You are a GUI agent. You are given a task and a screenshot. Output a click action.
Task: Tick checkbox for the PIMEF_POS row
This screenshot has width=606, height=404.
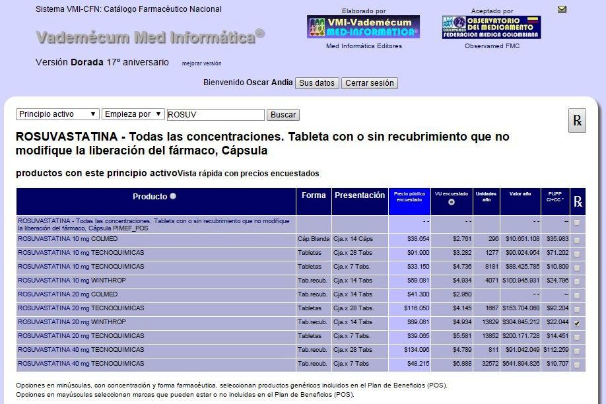pyautogui.click(x=577, y=222)
